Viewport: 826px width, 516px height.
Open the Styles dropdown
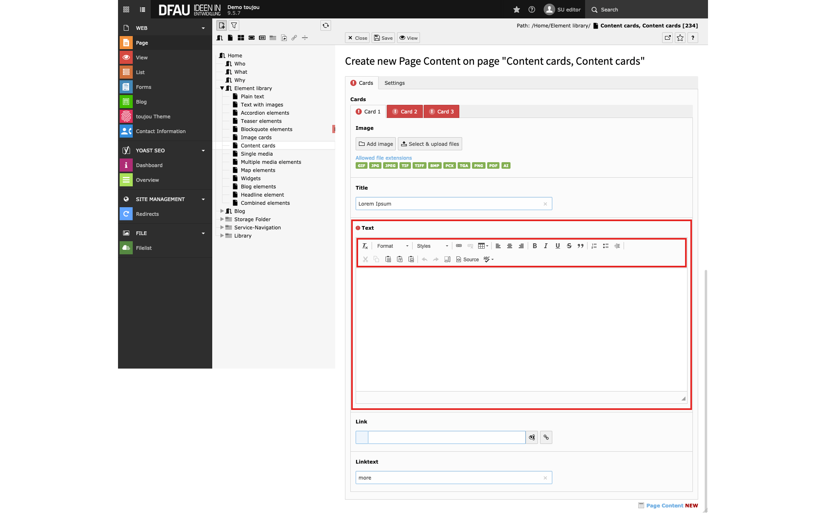tap(432, 246)
